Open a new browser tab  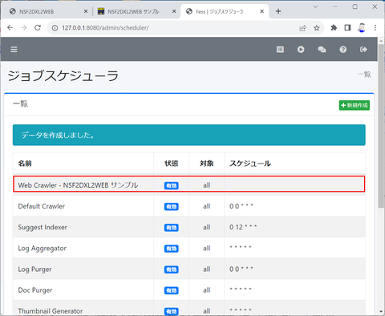pyautogui.click(x=278, y=11)
